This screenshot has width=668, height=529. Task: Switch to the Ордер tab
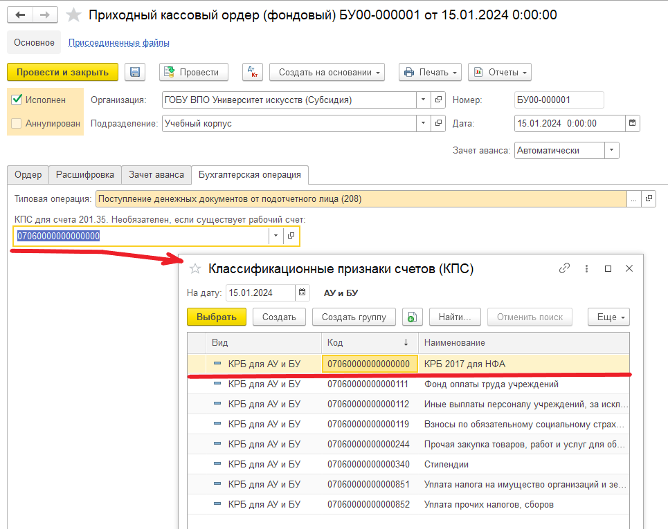[x=28, y=175]
